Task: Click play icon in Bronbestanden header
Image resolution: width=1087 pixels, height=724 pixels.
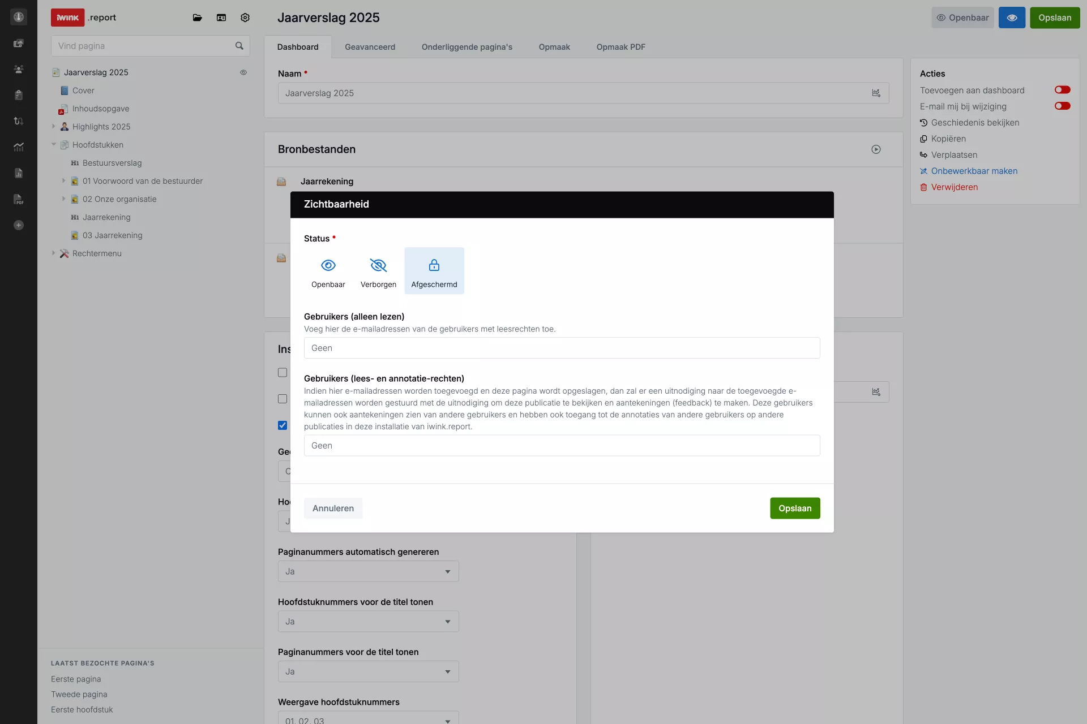Action: point(876,149)
